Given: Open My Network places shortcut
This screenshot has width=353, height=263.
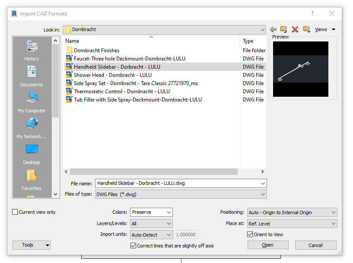Looking at the screenshot, I should pos(32,128).
